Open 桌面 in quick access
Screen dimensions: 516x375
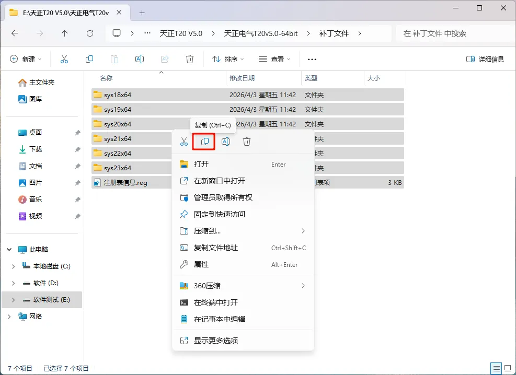click(36, 133)
